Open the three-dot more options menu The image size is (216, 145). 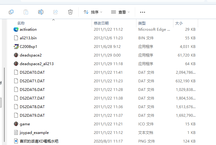pyautogui.click(x=142, y=12)
